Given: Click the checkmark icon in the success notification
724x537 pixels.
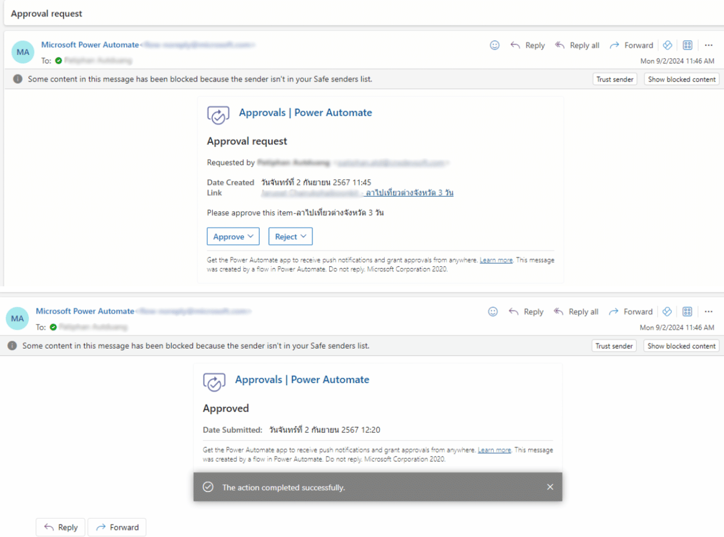Looking at the screenshot, I should click(x=208, y=487).
